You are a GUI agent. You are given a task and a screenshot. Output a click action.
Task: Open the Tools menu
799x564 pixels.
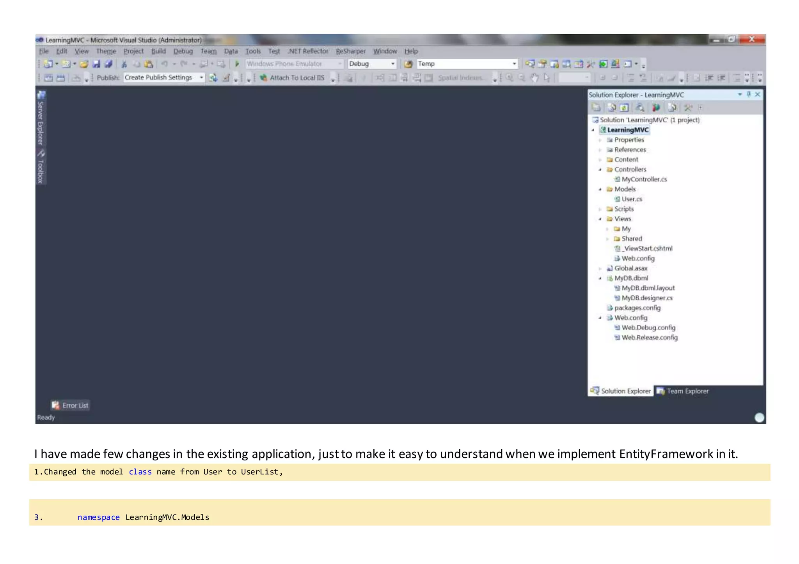253,51
